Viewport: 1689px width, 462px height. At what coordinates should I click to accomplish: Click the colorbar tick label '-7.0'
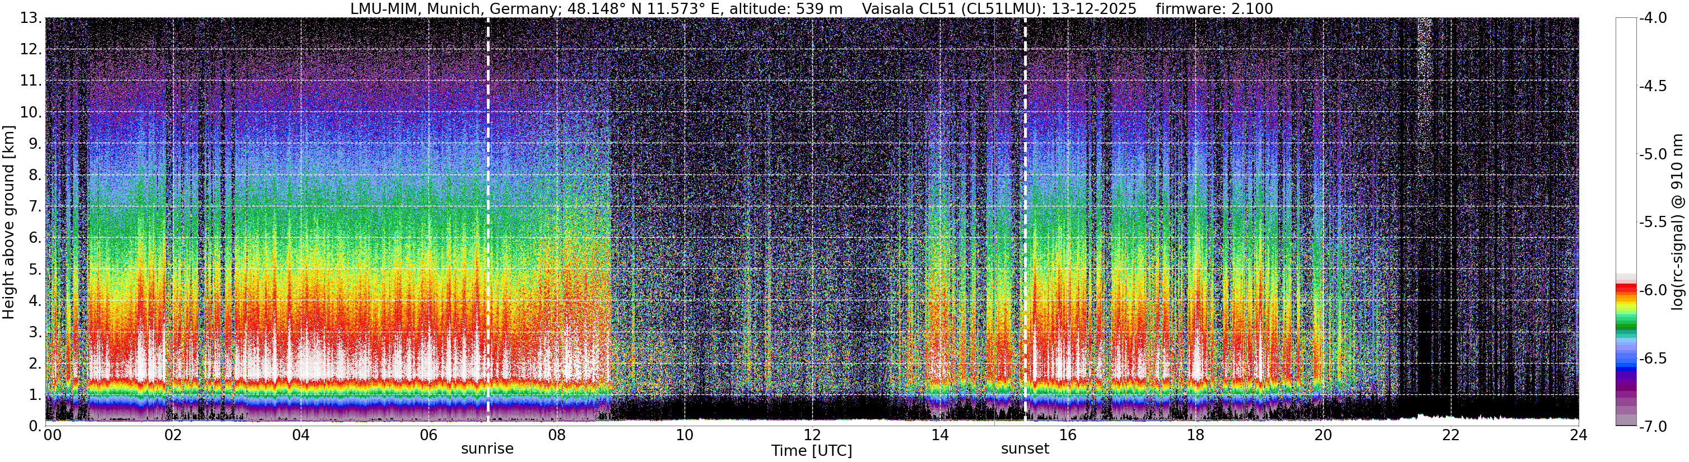point(1653,427)
